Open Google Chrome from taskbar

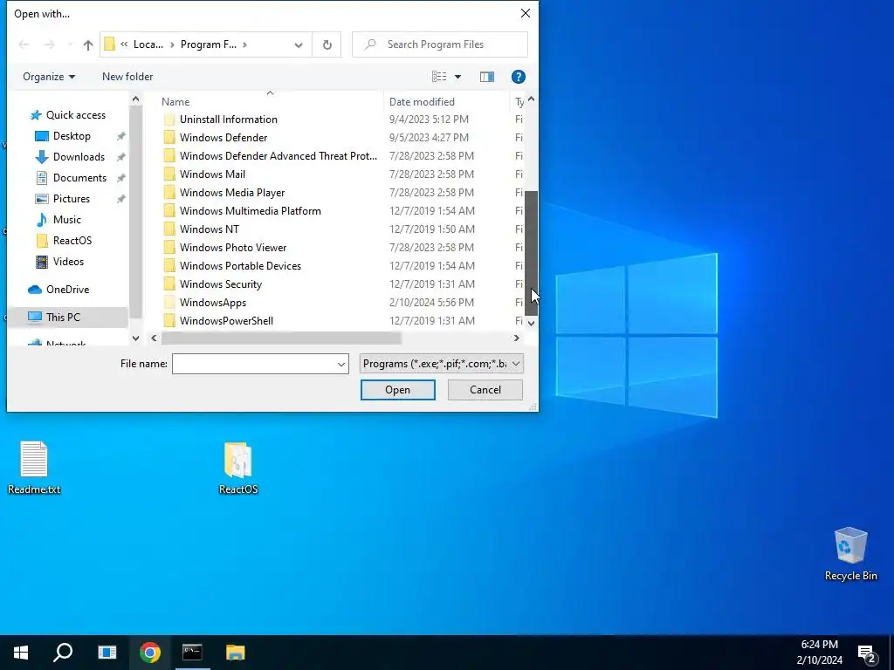[x=150, y=653]
